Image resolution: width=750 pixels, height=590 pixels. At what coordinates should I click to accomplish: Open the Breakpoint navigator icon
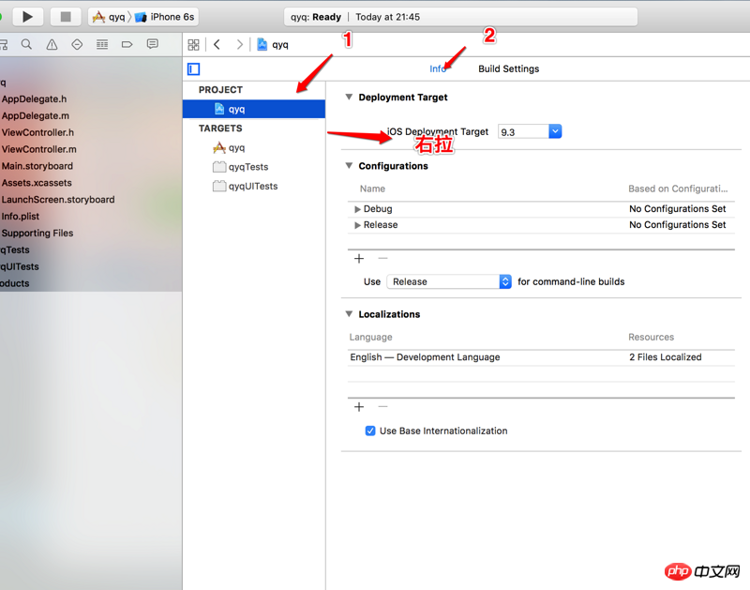point(127,44)
